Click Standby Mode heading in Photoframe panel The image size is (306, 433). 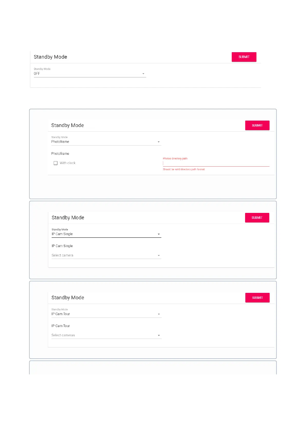pos(68,125)
